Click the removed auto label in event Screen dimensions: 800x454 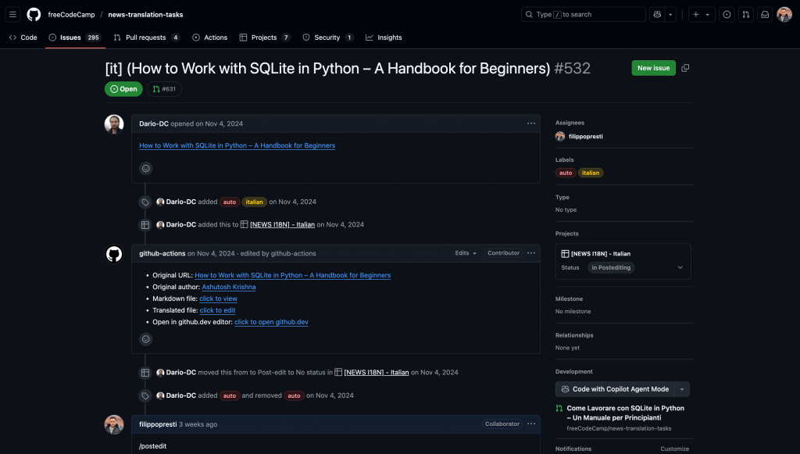click(294, 396)
